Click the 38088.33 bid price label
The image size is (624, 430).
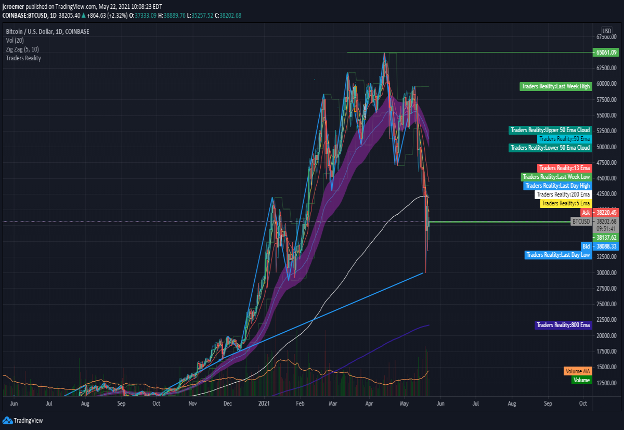pos(606,246)
